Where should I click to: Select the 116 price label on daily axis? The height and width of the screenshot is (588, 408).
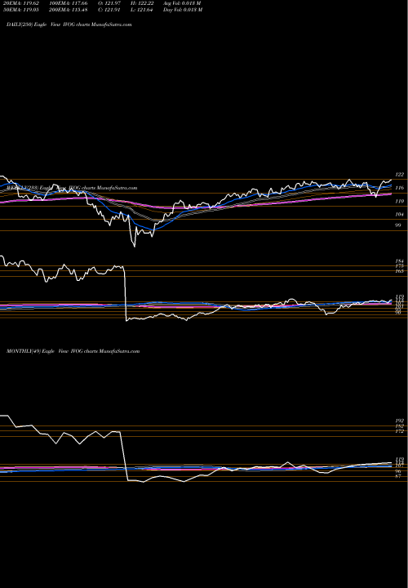[400, 188]
